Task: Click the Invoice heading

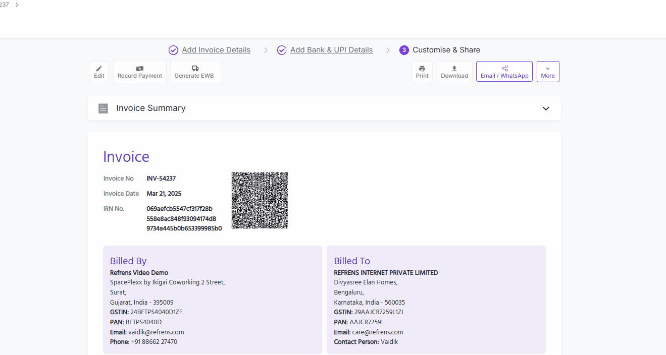Action: point(126,157)
